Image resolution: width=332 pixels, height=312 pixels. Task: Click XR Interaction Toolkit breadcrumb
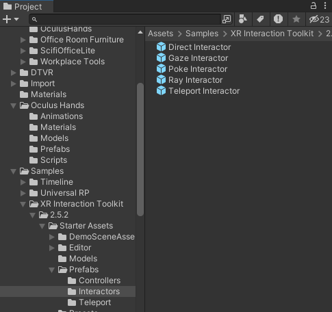[x=272, y=34]
